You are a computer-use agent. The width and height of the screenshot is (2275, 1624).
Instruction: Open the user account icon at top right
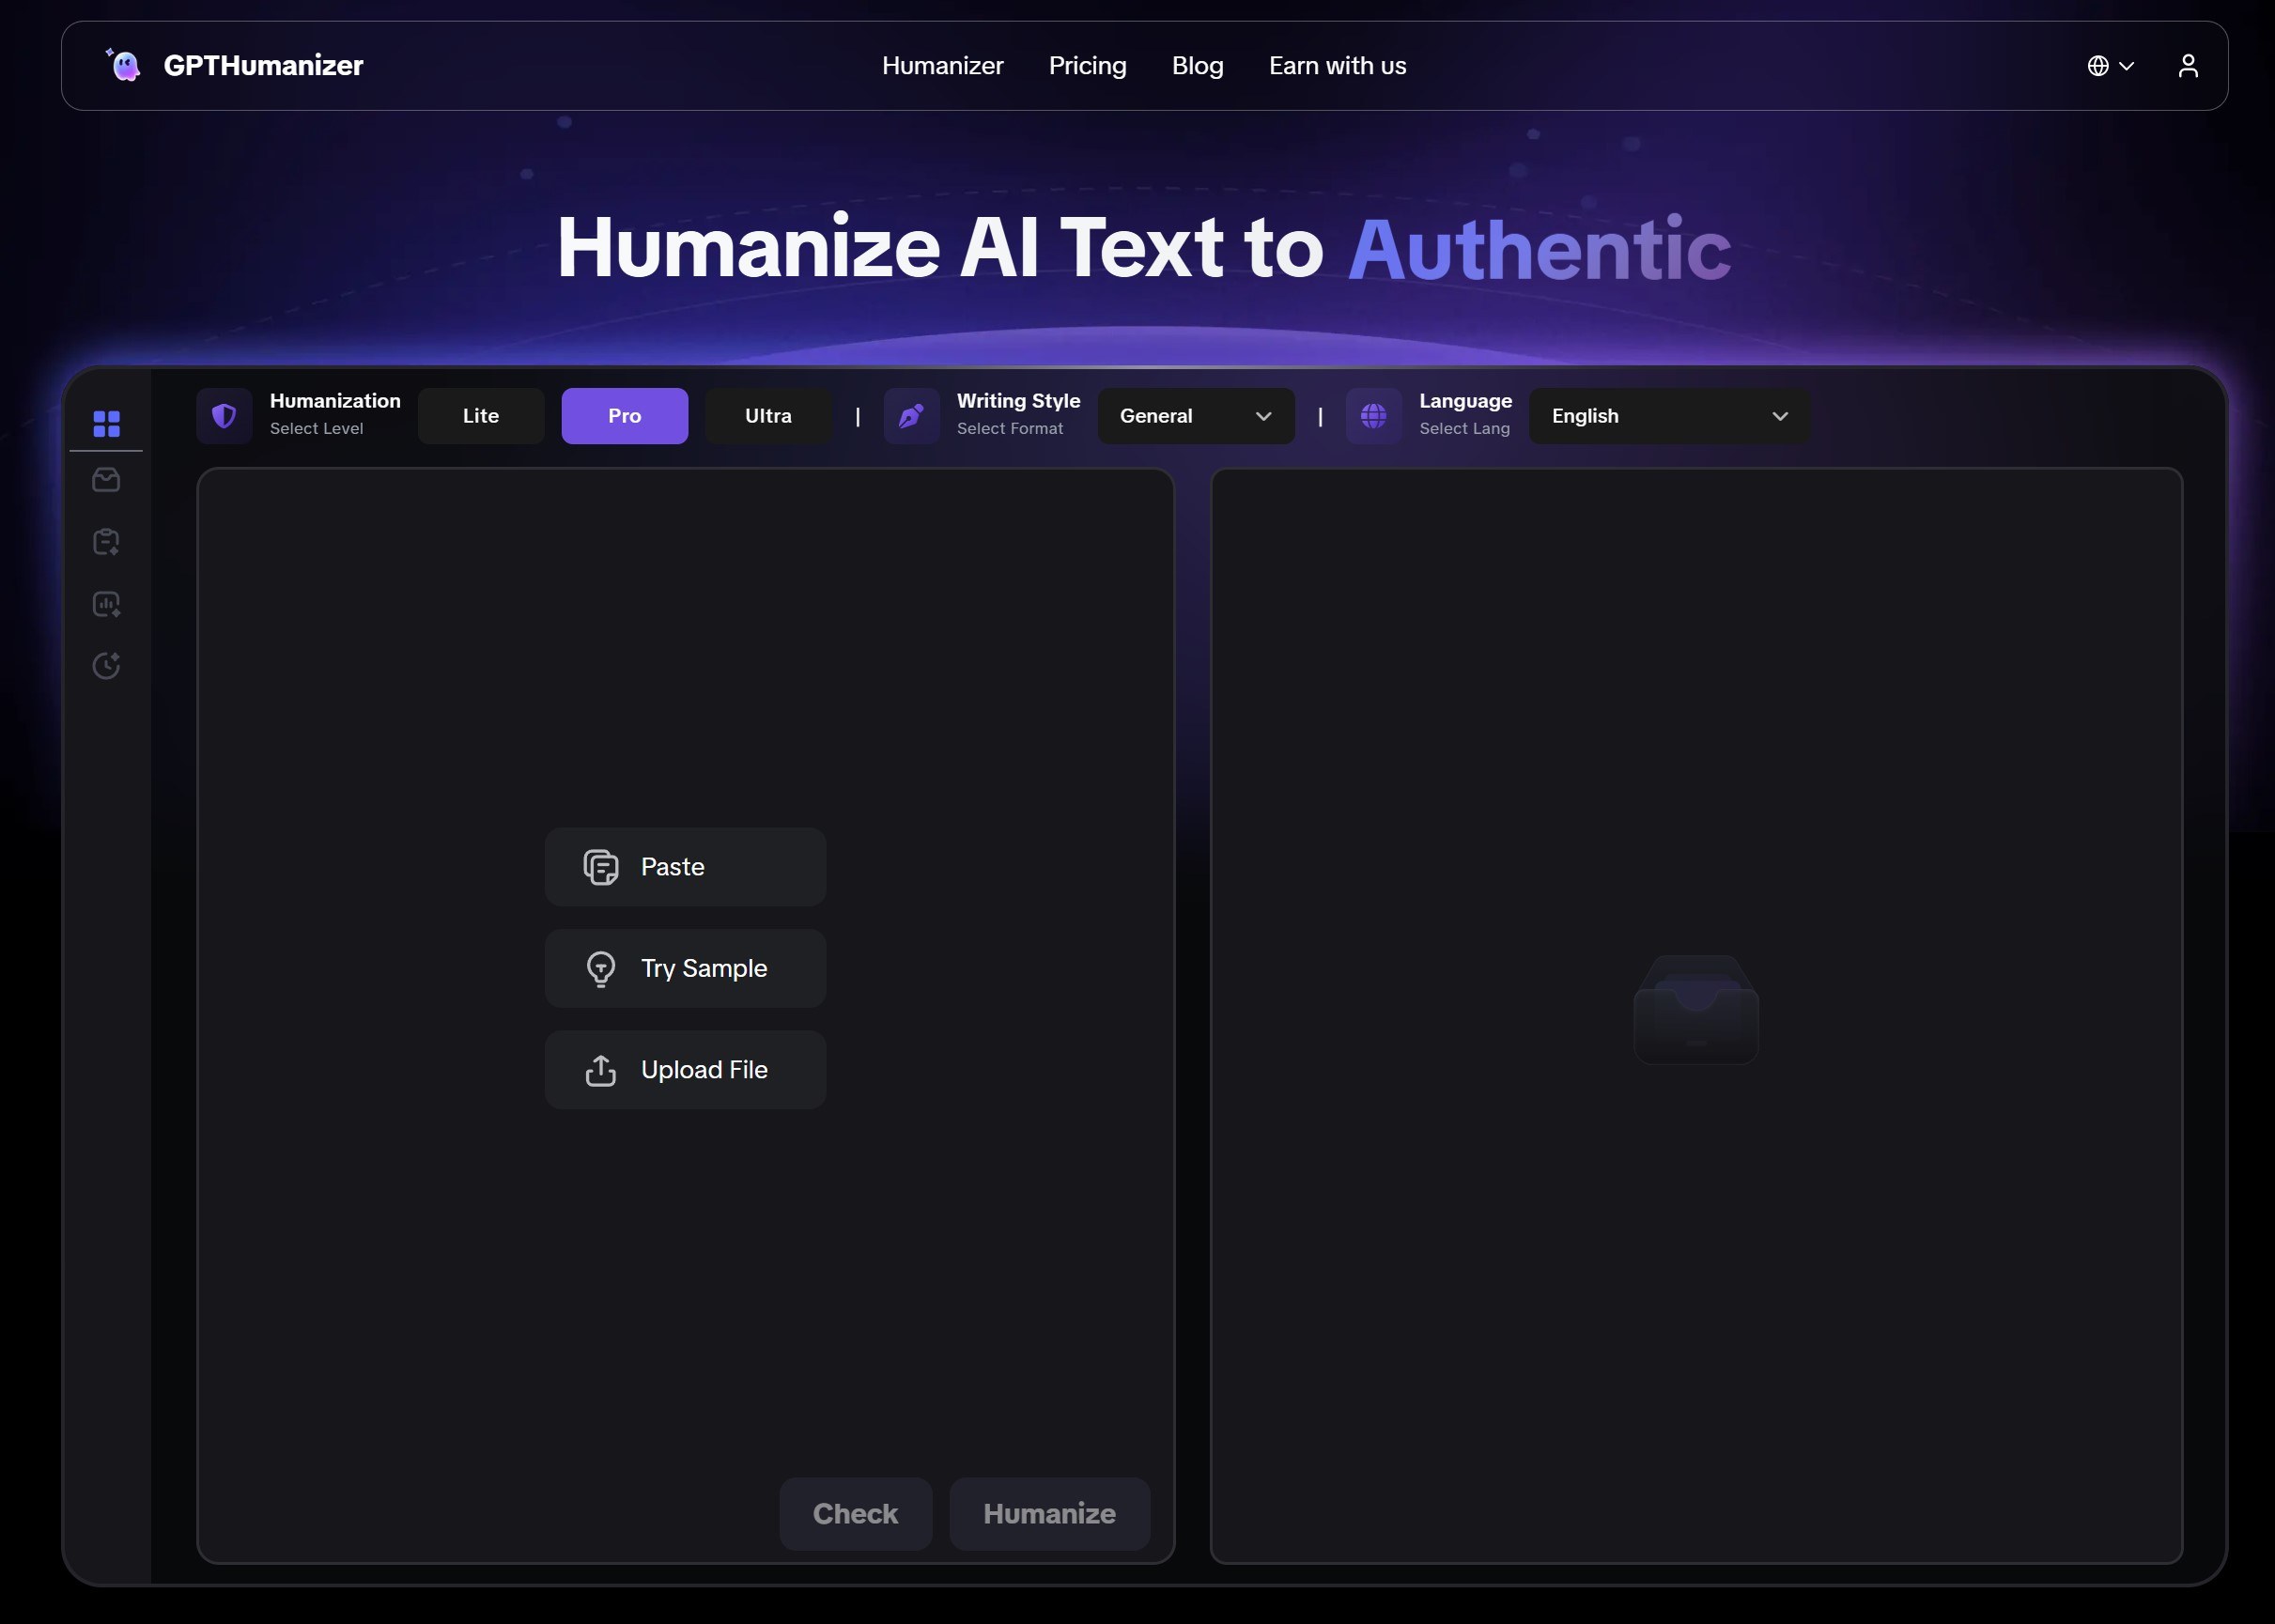pos(2188,64)
